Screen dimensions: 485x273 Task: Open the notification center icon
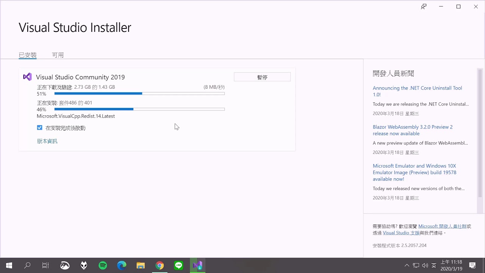click(472, 265)
